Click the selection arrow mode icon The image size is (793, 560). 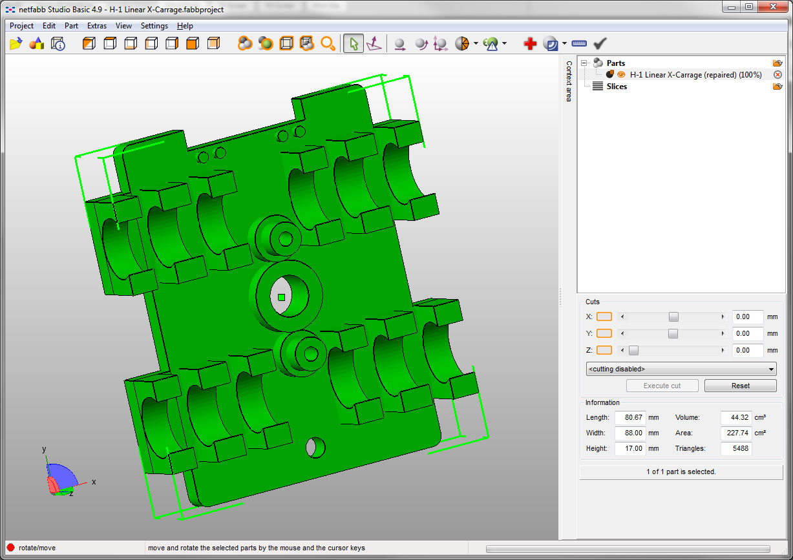click(353, 44)
